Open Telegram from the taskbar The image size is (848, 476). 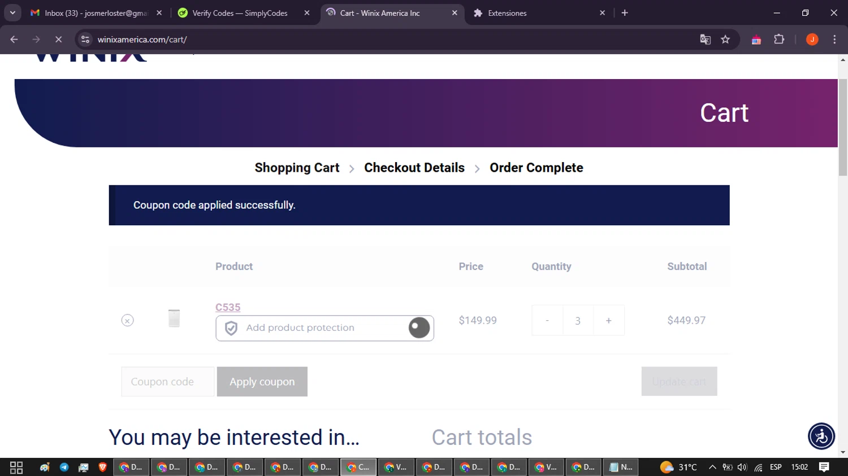pos(64,468)
